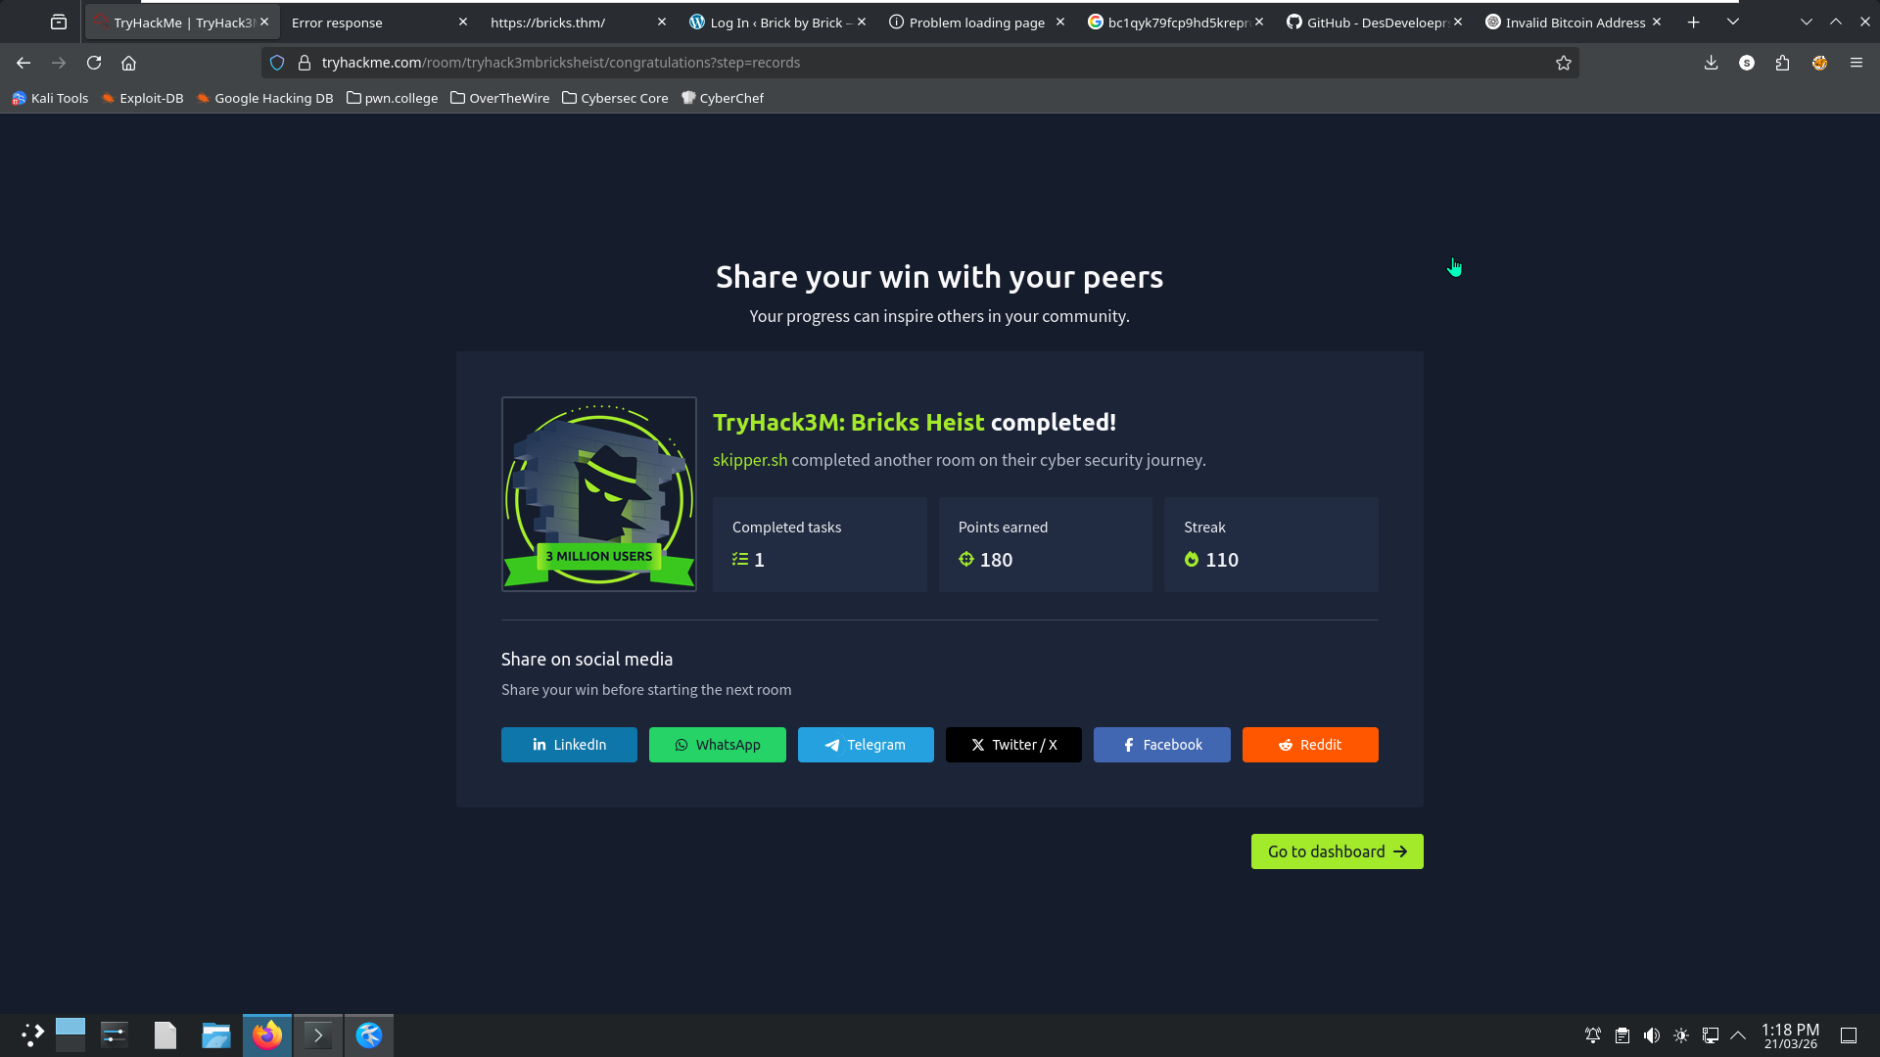Expand hidden system tray icons arrow
This screenshot has width=1880, height=1057.
(1739, 1035)
